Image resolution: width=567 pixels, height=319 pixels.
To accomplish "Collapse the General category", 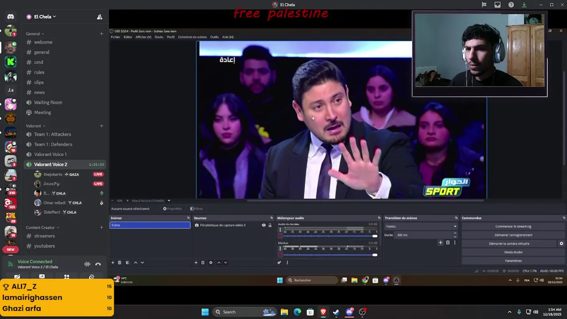I will pos(35,34).
